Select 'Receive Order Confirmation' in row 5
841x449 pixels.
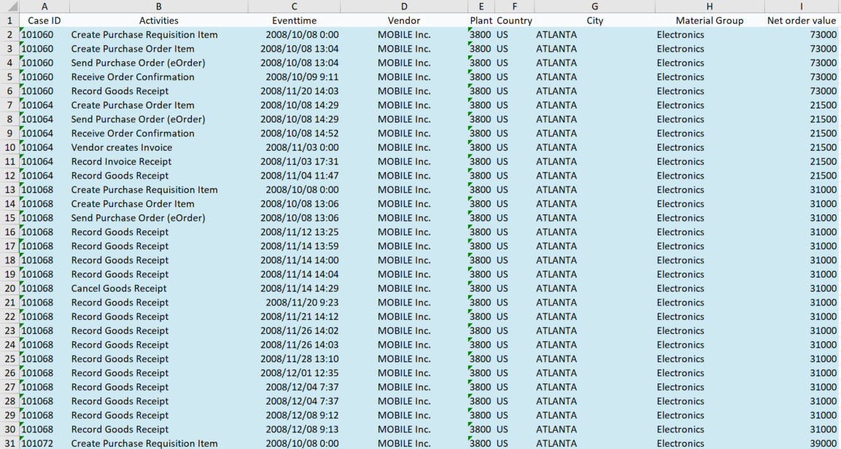(x=159, y=77)
